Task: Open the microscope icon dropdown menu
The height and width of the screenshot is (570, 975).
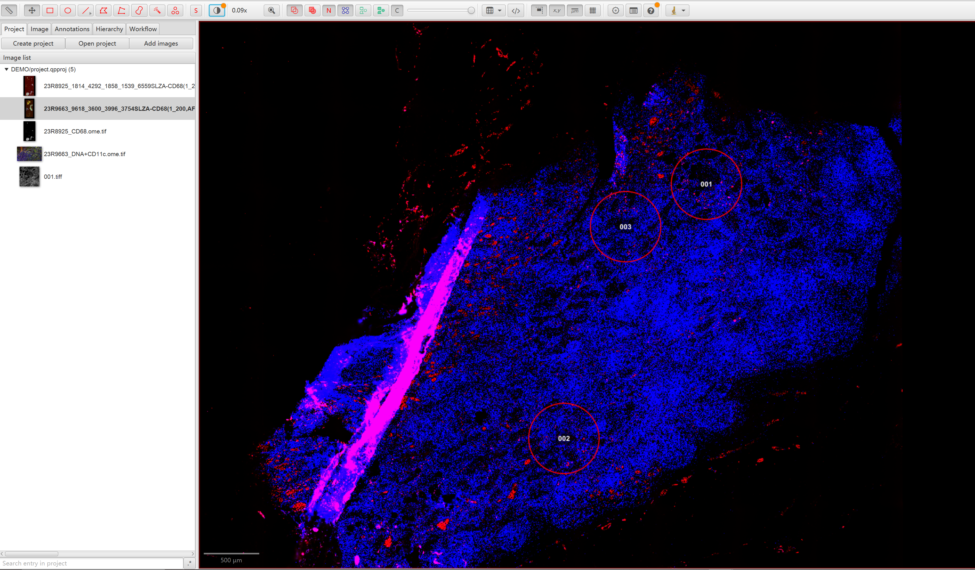Action: pyautogui.click(x=678, y=10)
